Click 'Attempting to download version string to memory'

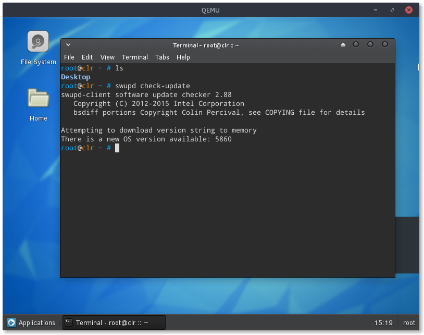point(158,130)
